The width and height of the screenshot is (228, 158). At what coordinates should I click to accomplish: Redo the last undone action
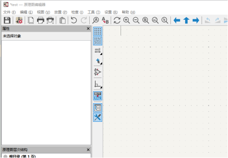[x=84, y=20]
